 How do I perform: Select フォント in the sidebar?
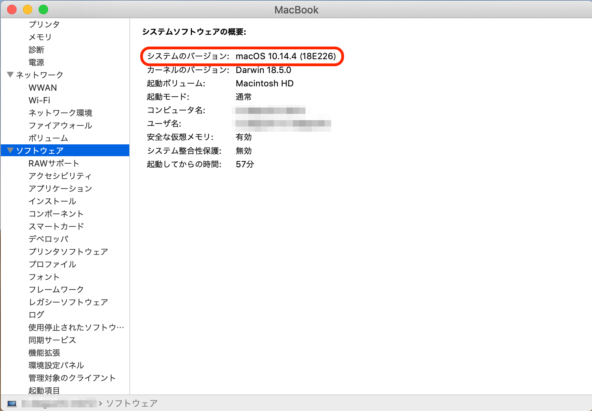point(44,277)
